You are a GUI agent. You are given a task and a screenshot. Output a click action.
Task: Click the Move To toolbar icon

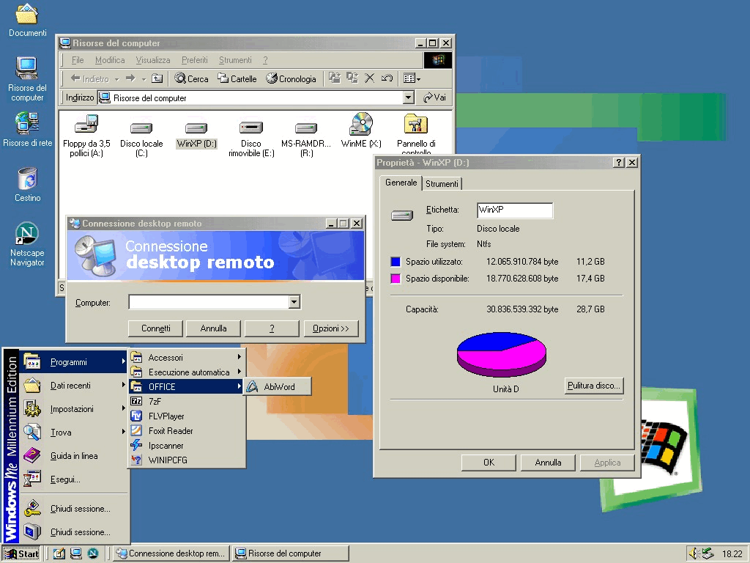(334, 78)
